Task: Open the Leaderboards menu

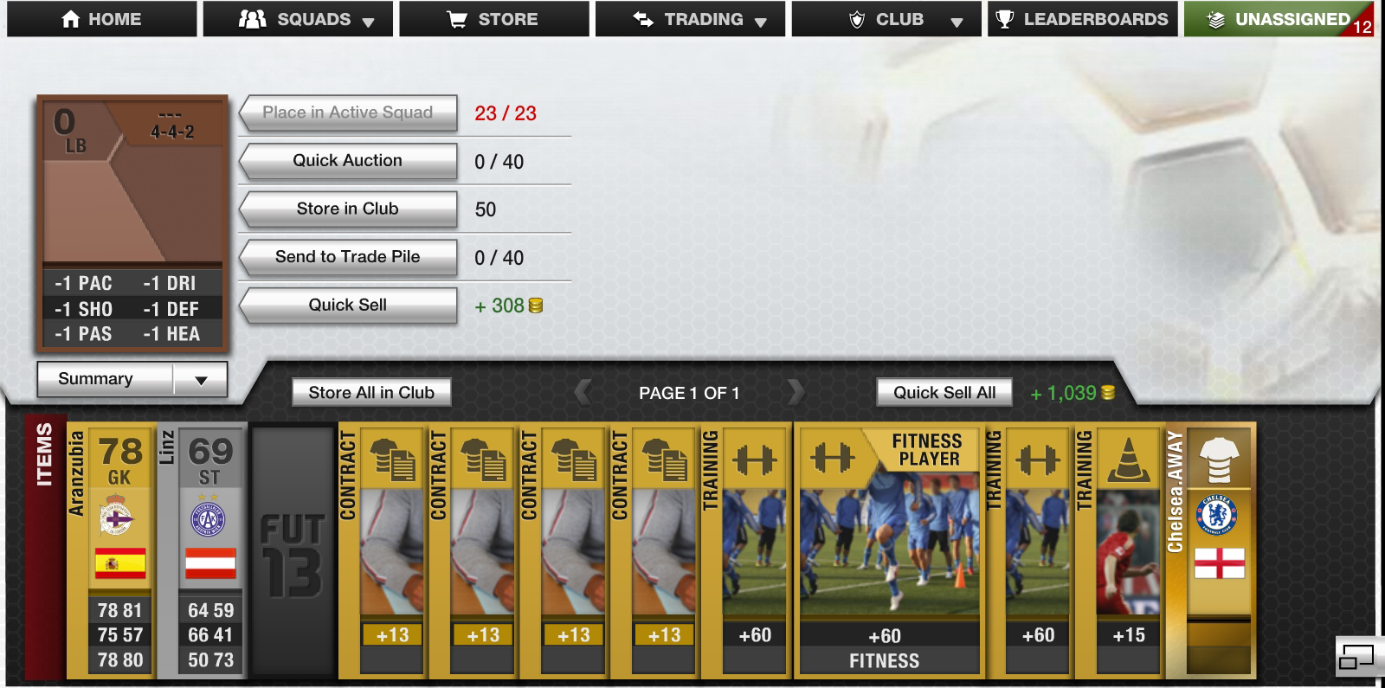Action: (1082, 19)
